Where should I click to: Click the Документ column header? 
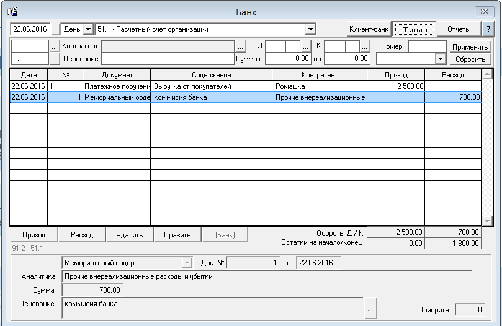pyautogui.click(x=117, y=75)
